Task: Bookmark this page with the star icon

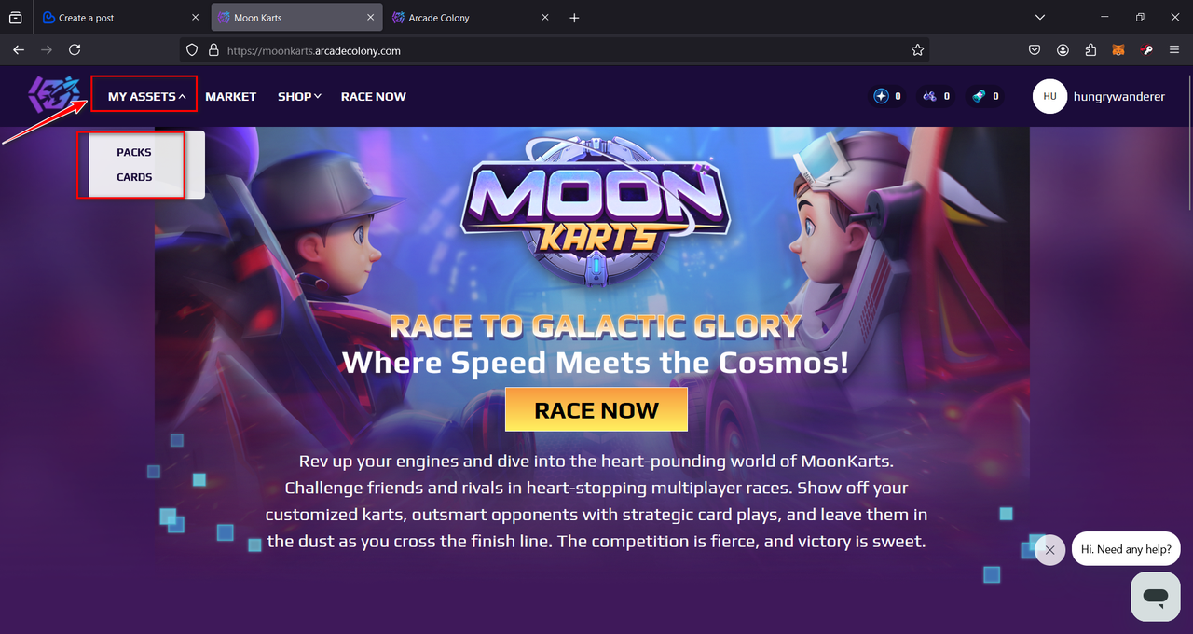Action: pos(917,50)
